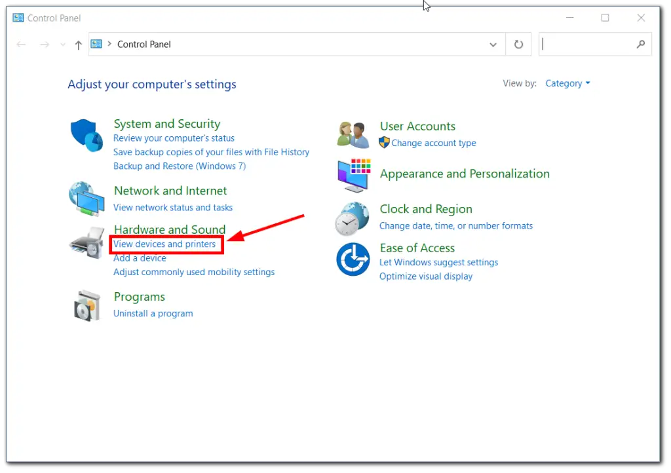Expand the View by Category dropdown
671x473 pixels.
[x=567, y=83]
